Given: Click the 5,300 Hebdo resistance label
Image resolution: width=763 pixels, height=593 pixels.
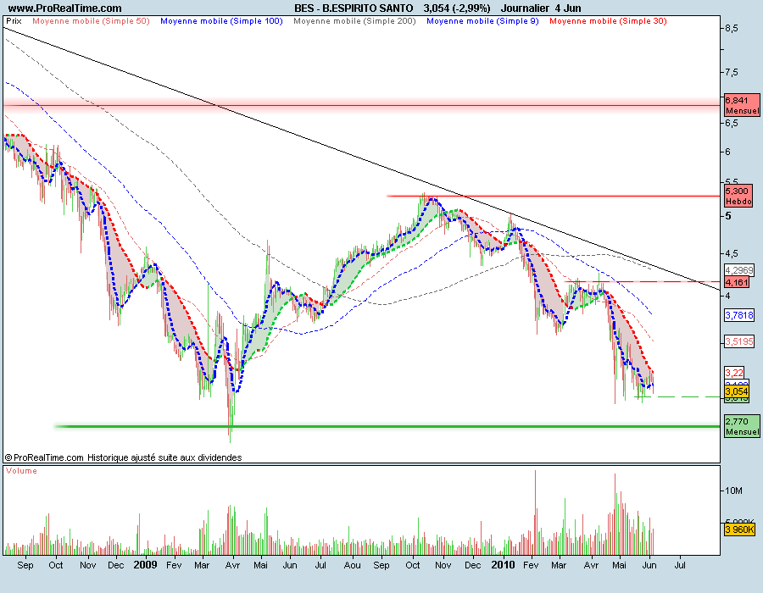Looking at the screenshot, I should point(738,196).
